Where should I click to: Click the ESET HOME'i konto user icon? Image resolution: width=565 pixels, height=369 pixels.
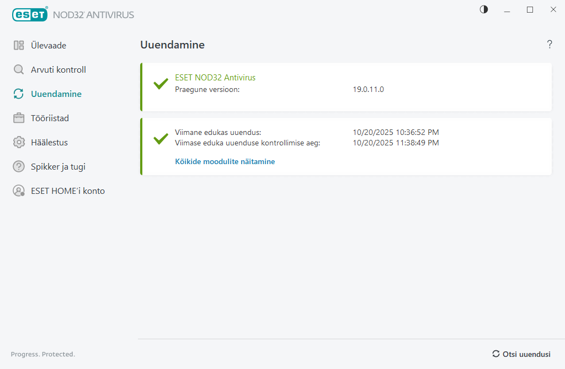click(x=19, y=191)
